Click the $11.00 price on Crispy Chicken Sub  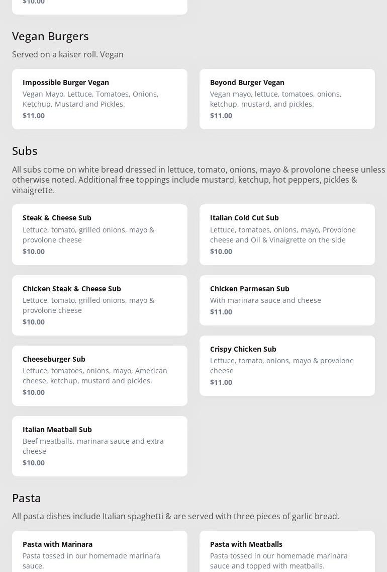point(221,382)
